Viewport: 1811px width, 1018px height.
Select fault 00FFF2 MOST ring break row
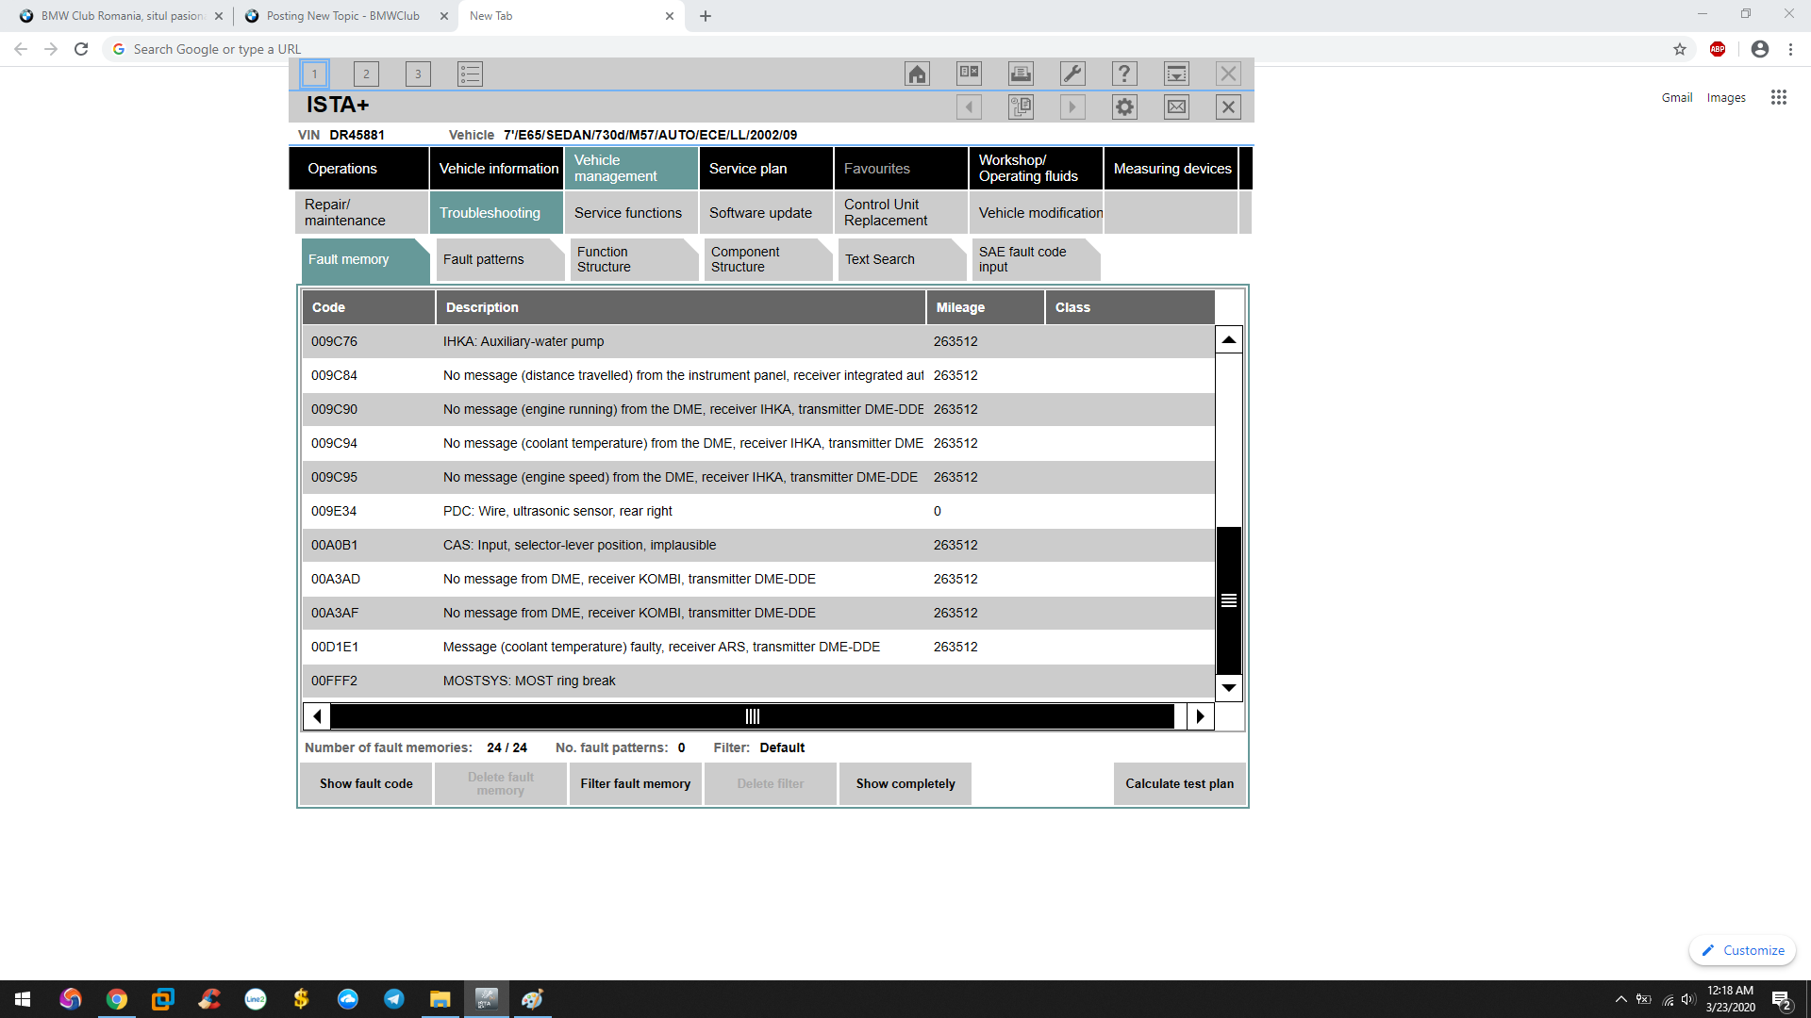click(x=758, y=681)
